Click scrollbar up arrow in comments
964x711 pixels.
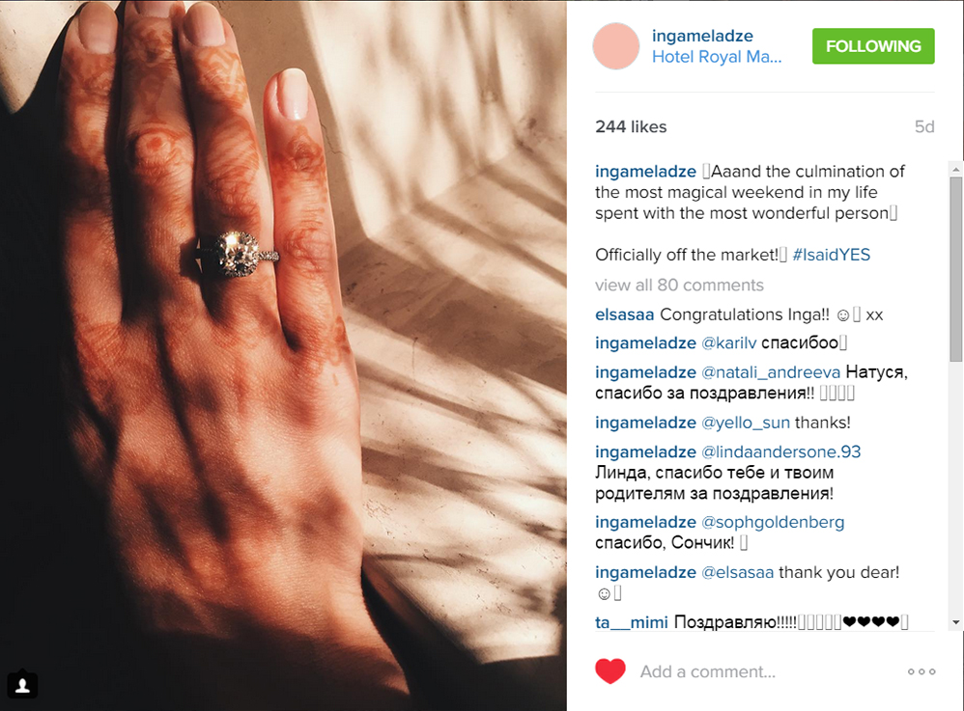pyautogui.click(x=955, y=169)
